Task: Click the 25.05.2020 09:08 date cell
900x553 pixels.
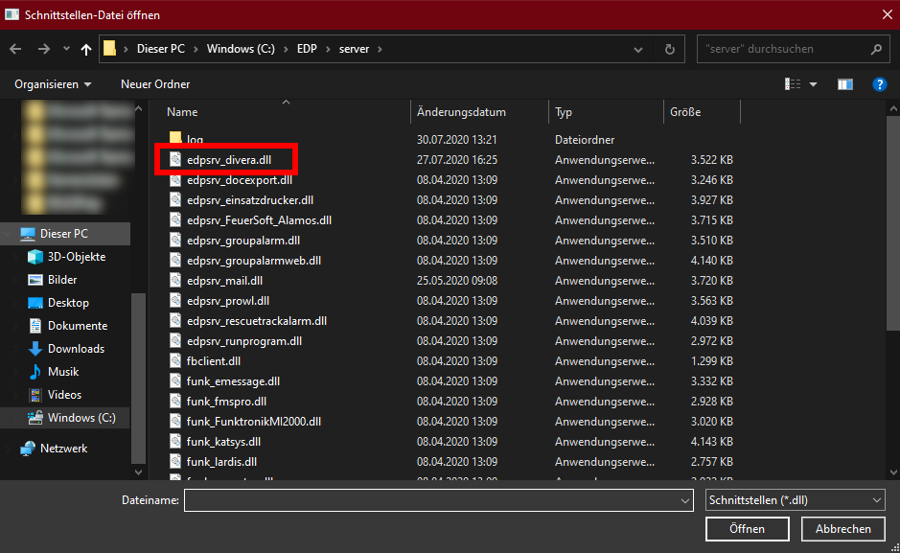Action: click(x=457, y=281)
